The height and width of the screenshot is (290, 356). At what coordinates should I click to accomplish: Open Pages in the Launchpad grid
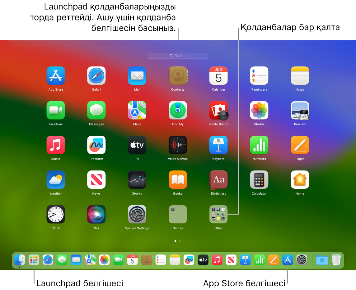click(300, 145)
